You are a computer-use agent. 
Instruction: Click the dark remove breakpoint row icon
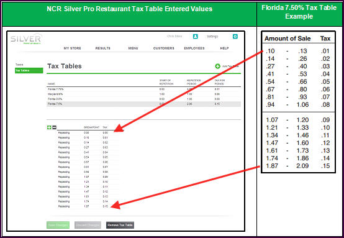click(54, 127)
